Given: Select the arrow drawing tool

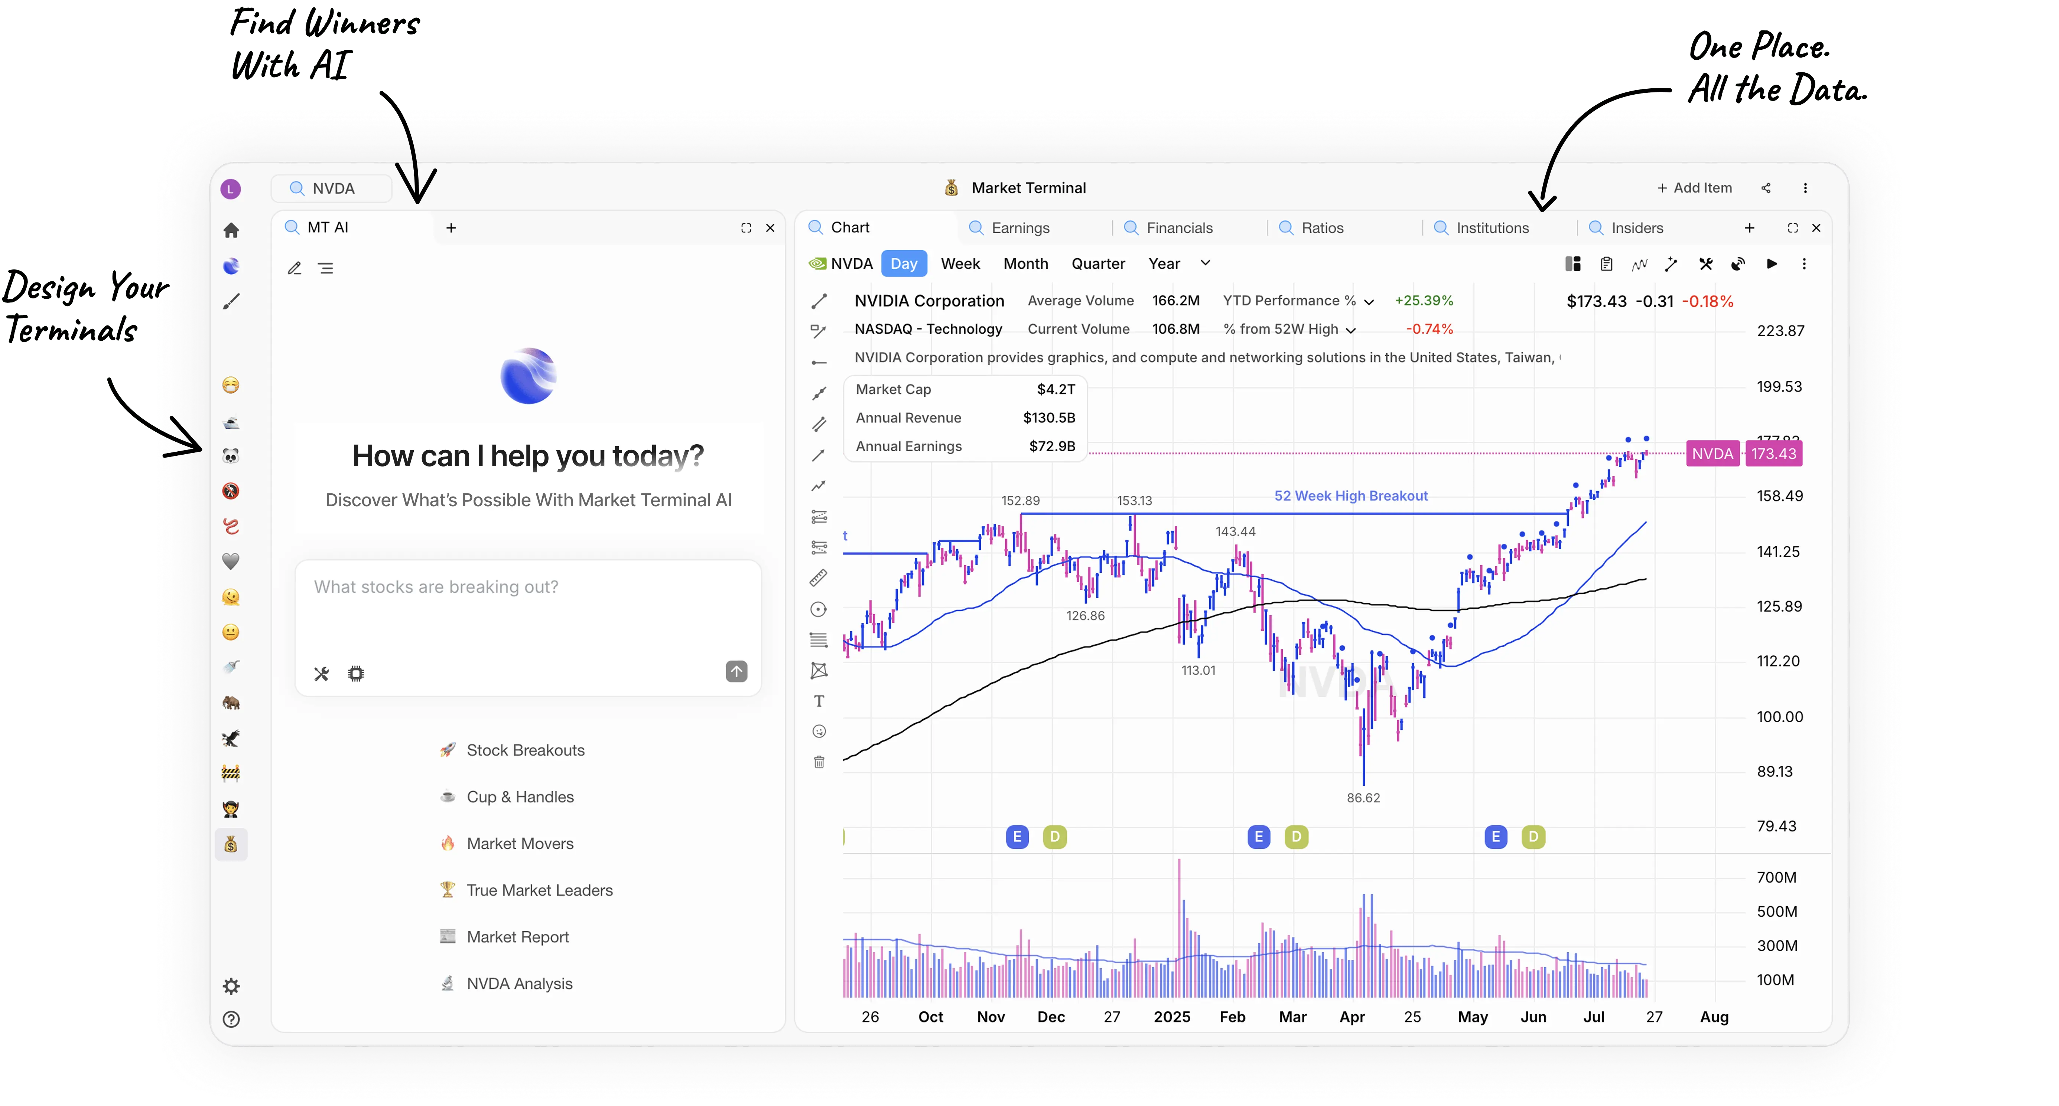Looking at the screenshot, I should tap(819, 455).
